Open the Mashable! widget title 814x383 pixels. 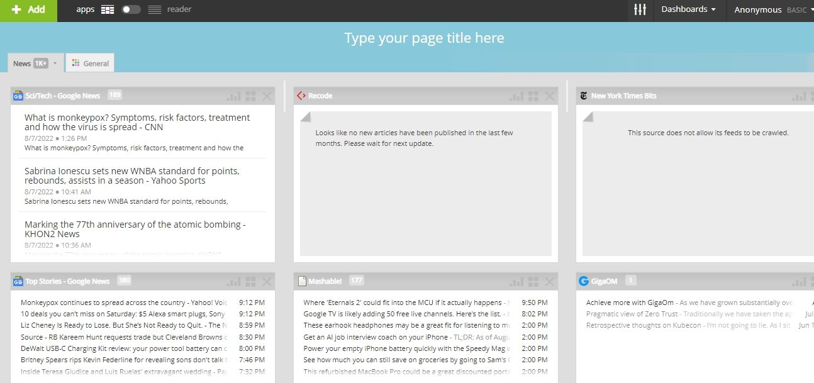pyautogui.click(x=325, y=281)
